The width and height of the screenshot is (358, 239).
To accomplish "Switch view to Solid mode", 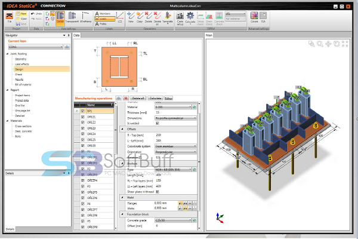I will [60, 18].
